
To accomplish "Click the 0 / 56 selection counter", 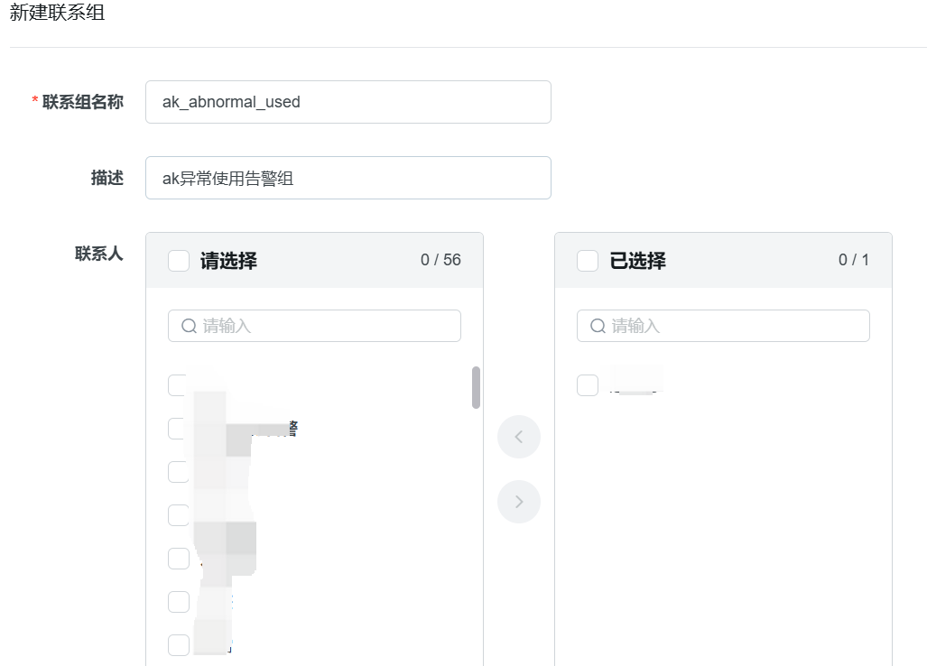I will tap(440, 260).
